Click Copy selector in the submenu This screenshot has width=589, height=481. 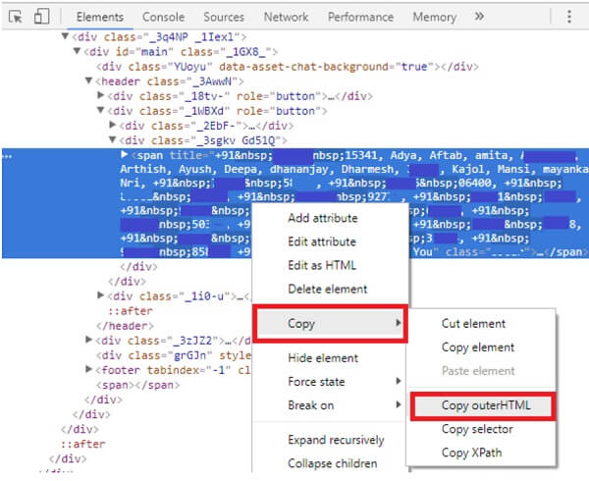[x=477, y=429]
